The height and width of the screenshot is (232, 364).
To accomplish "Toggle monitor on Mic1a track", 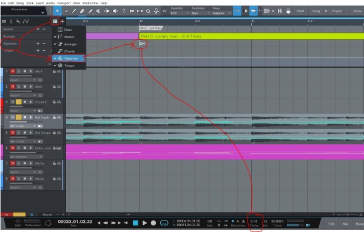I will click(x=31, y=164).
